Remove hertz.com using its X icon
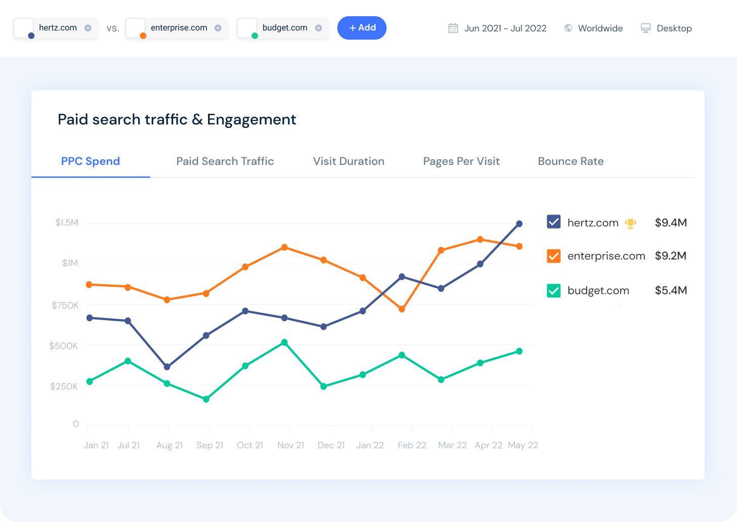The image size is (737, 522). pyautogui.click(x=87, y=28)
